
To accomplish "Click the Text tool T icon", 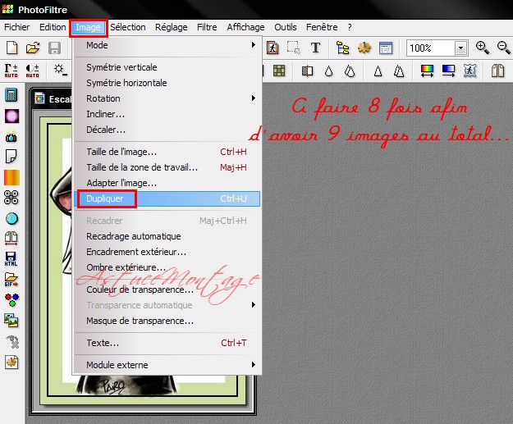I will pyautogui.click(x=315, y=48).
